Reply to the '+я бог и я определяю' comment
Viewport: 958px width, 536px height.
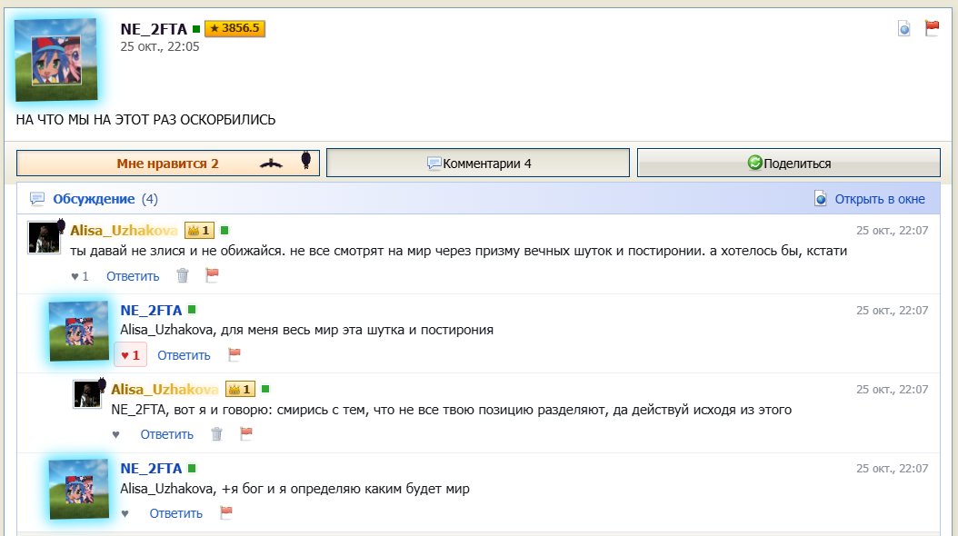(x=176, y=514)
